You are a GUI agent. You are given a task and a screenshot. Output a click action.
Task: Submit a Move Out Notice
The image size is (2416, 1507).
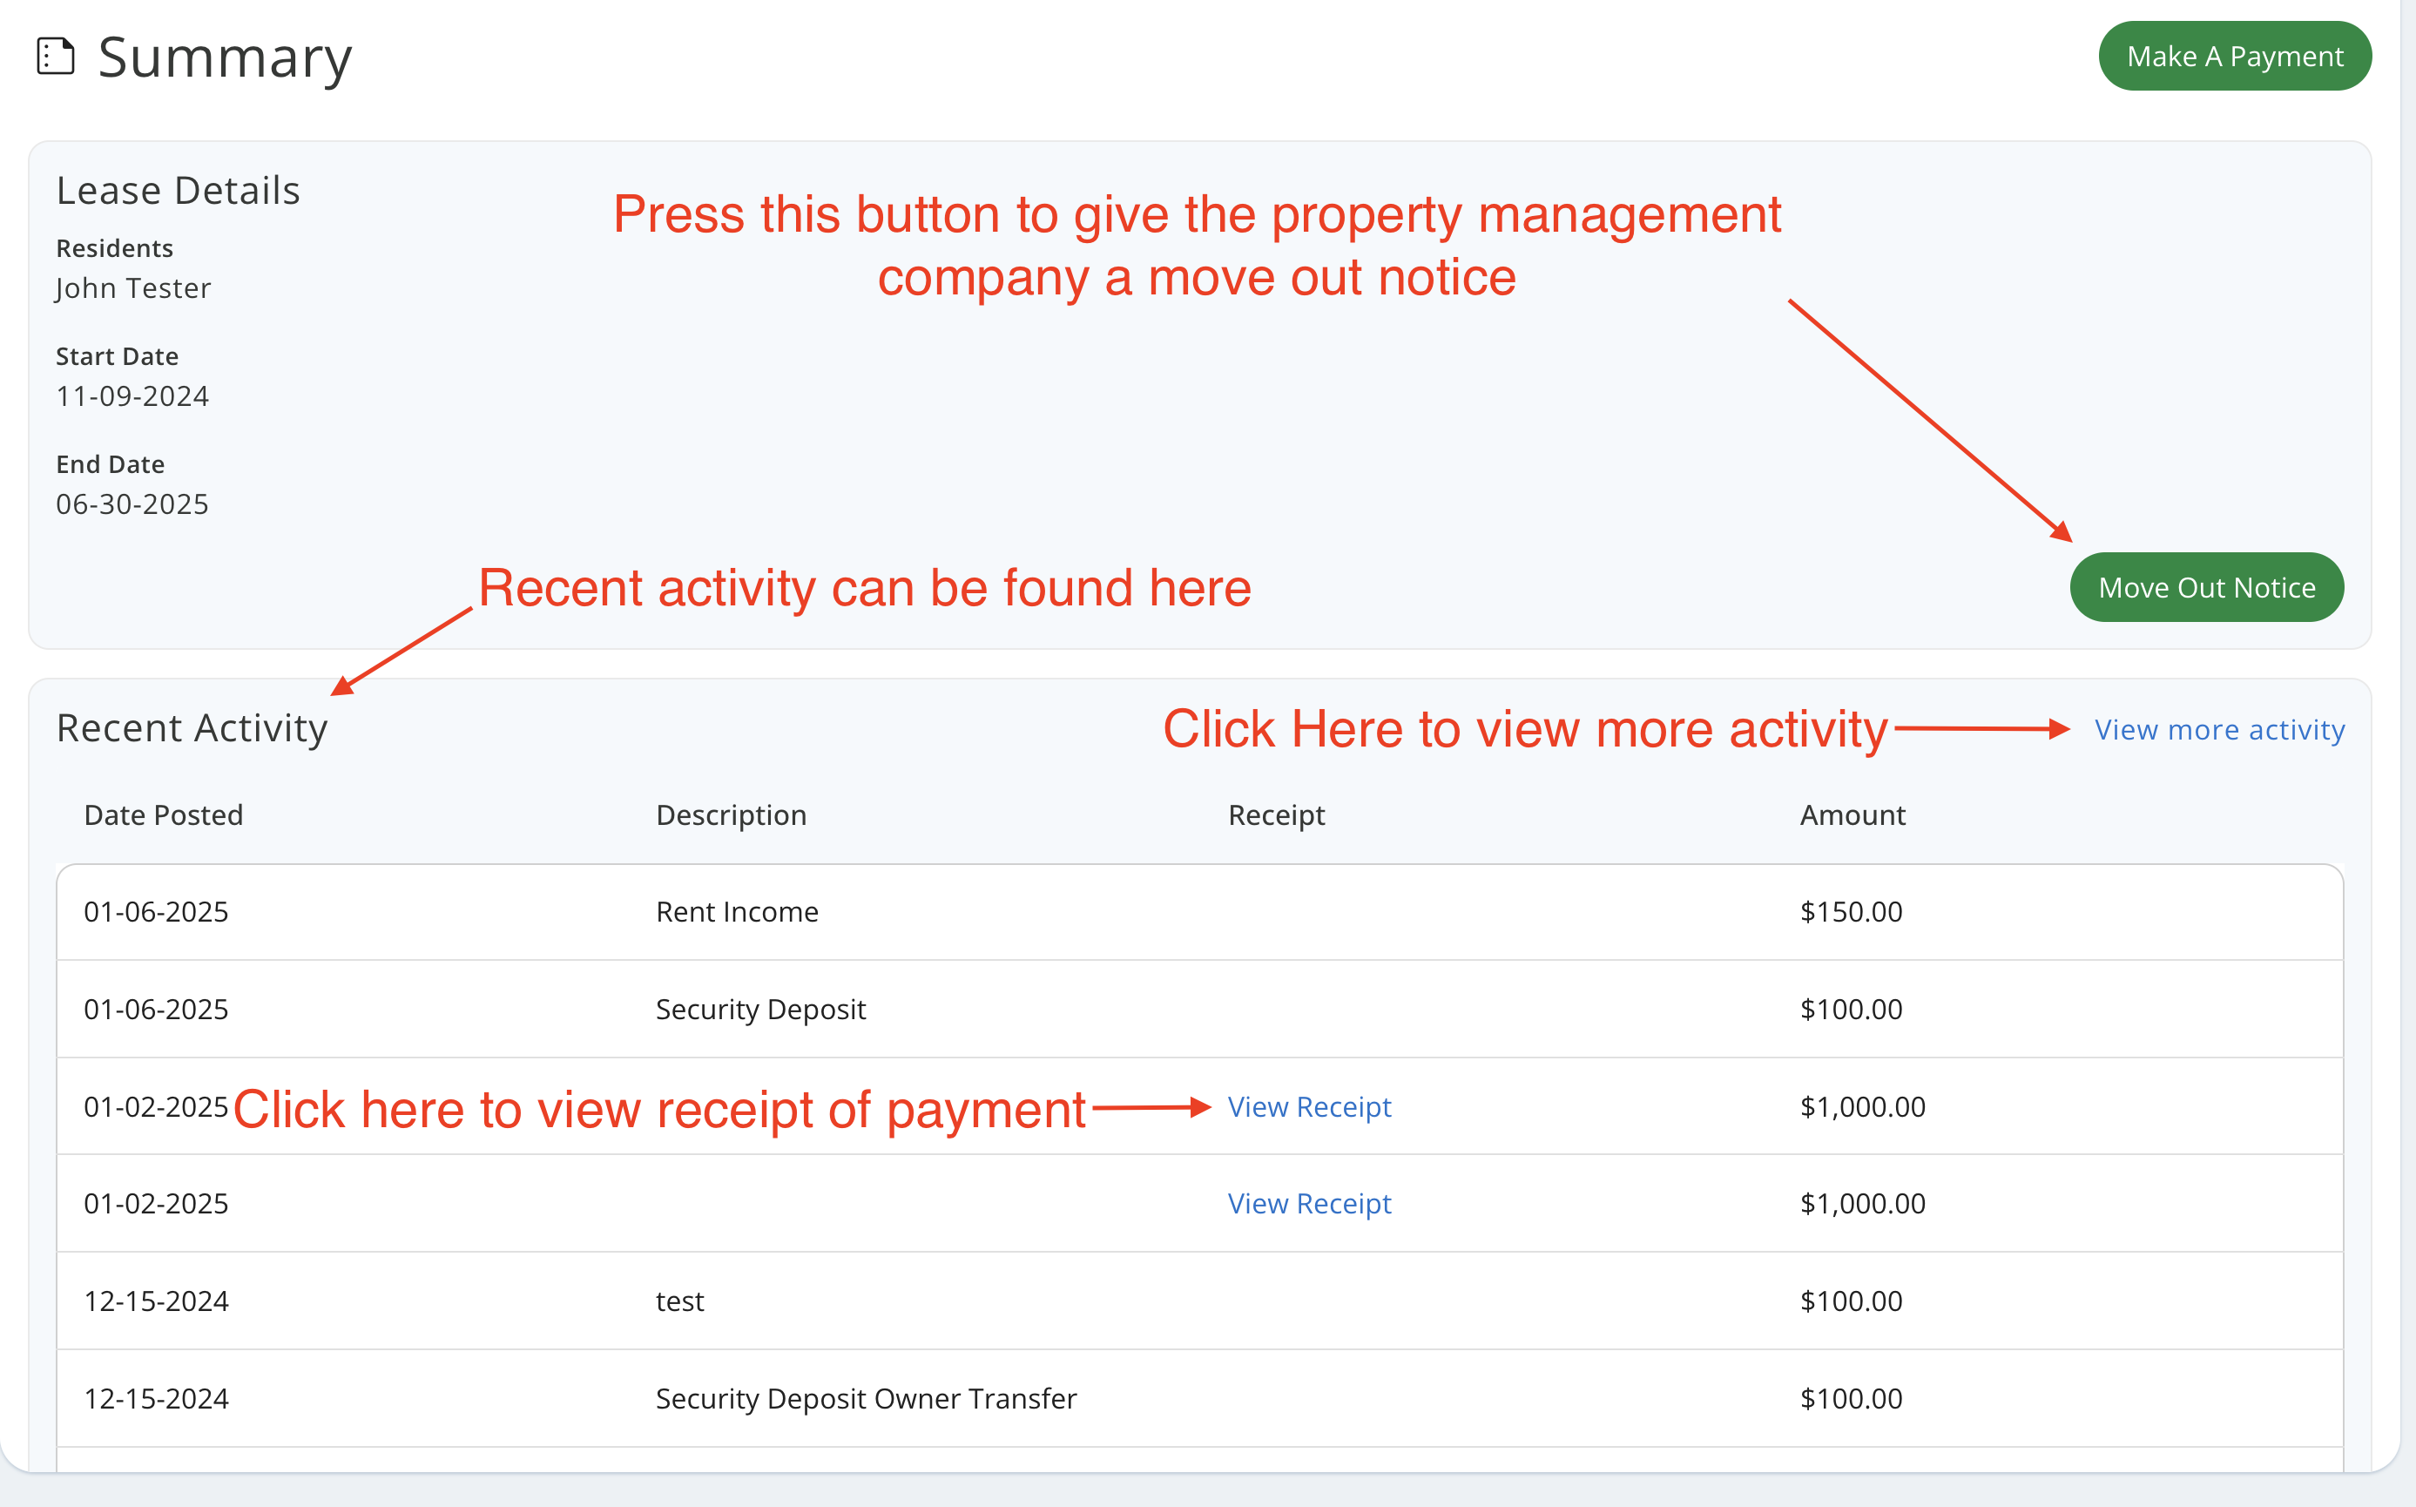coord(2206,587)
